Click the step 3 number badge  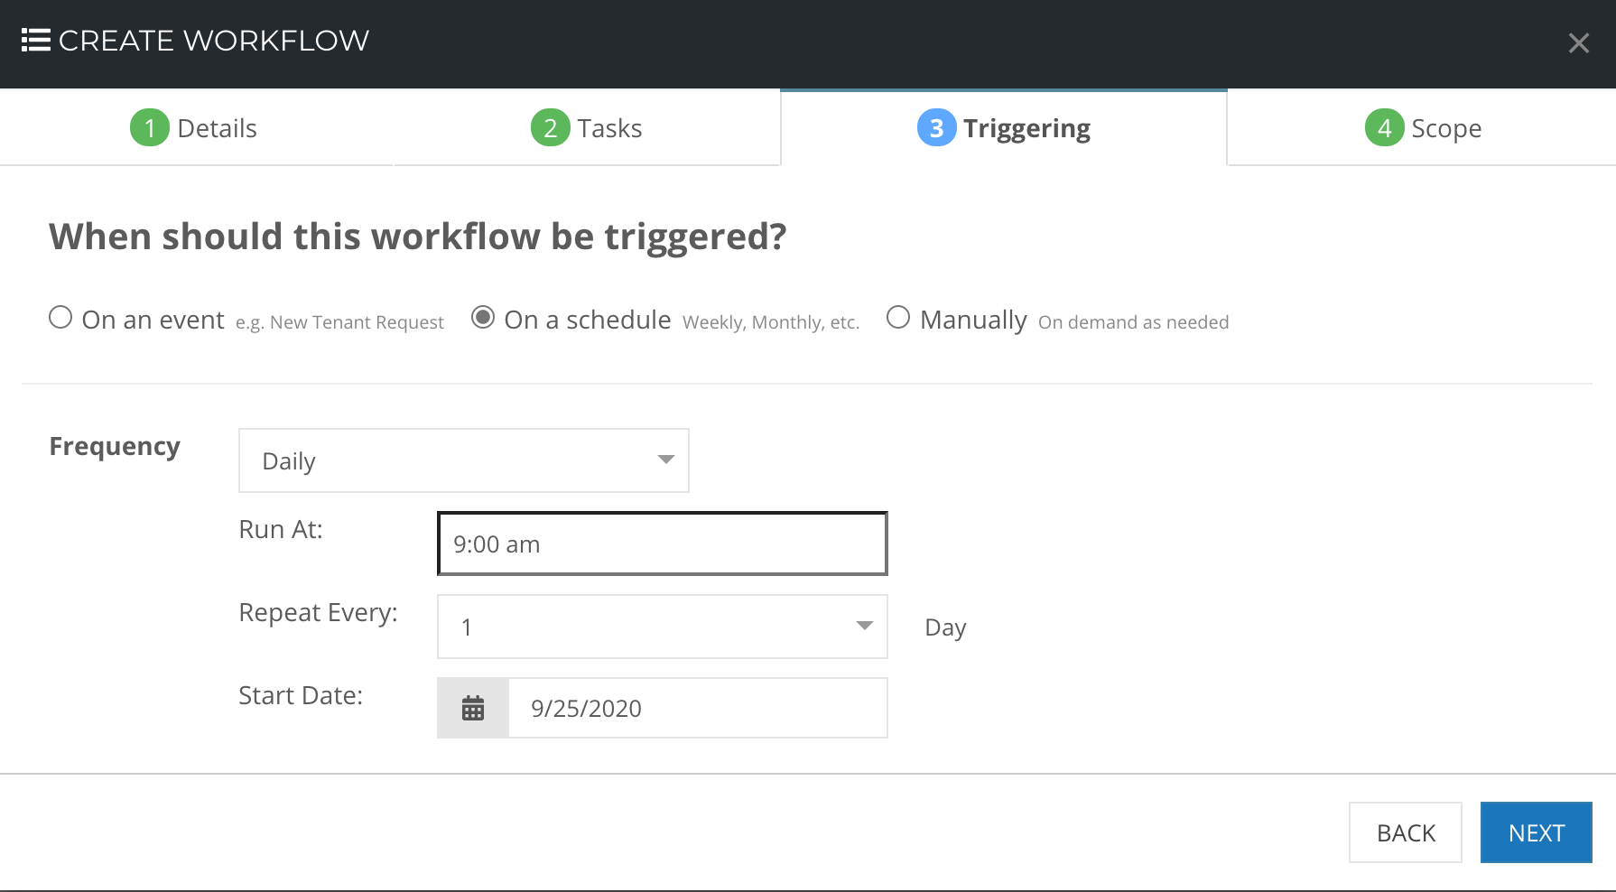(x=936, y=127)
